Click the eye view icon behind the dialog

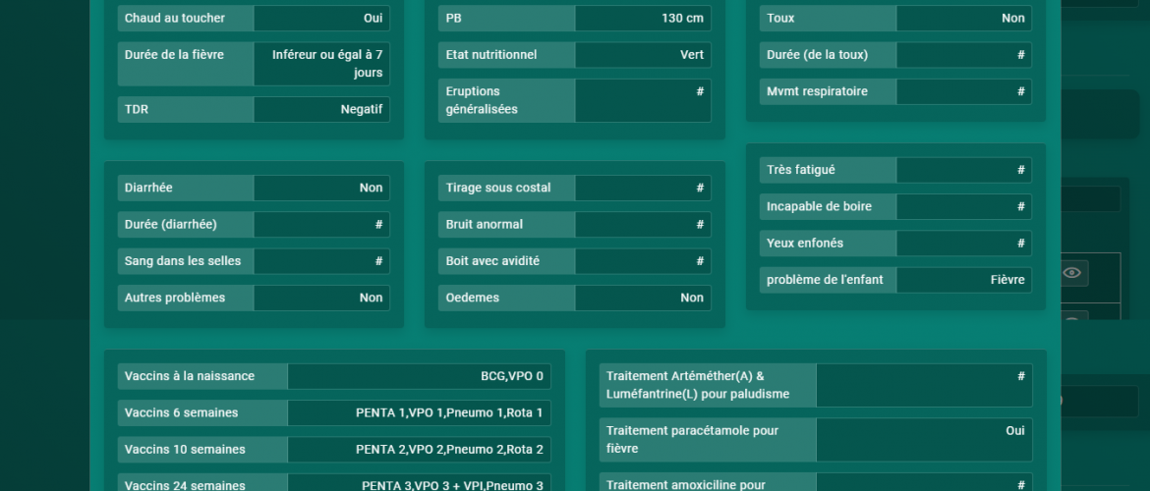tap(1073, 273)
